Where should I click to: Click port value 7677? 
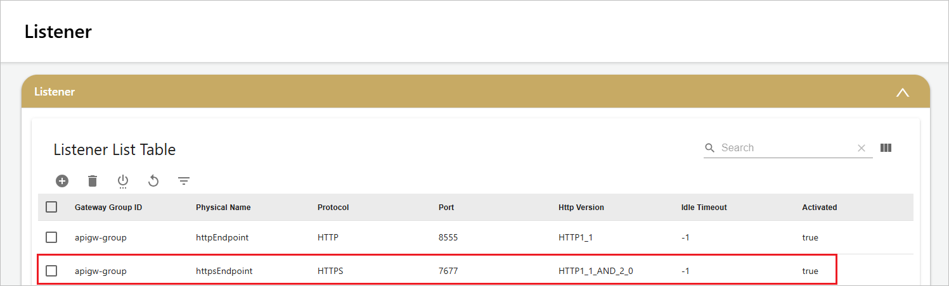coord(448,271)
